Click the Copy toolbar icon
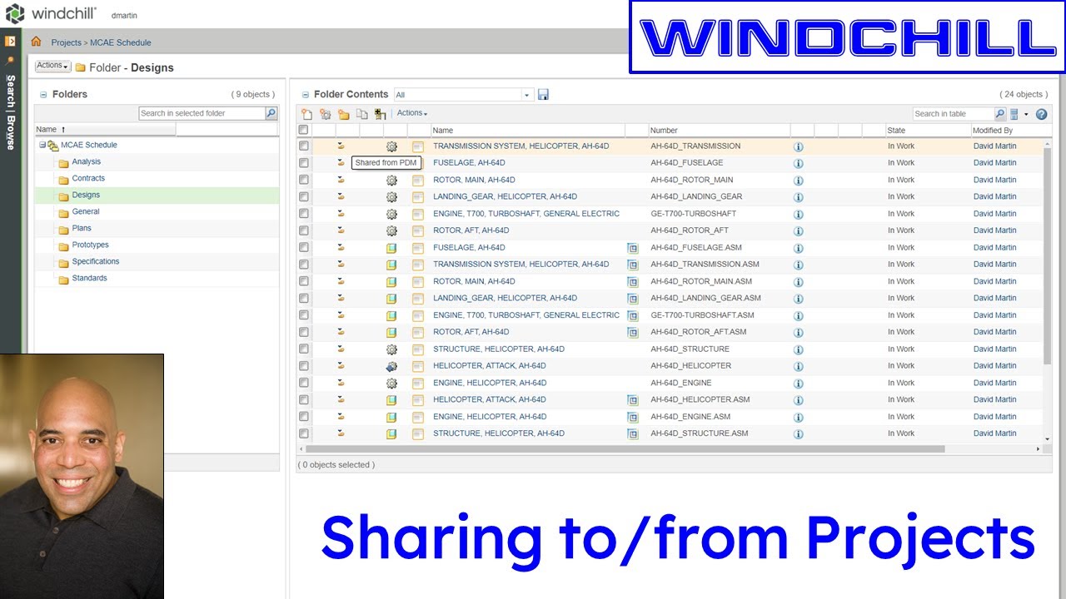 [361, 114]
